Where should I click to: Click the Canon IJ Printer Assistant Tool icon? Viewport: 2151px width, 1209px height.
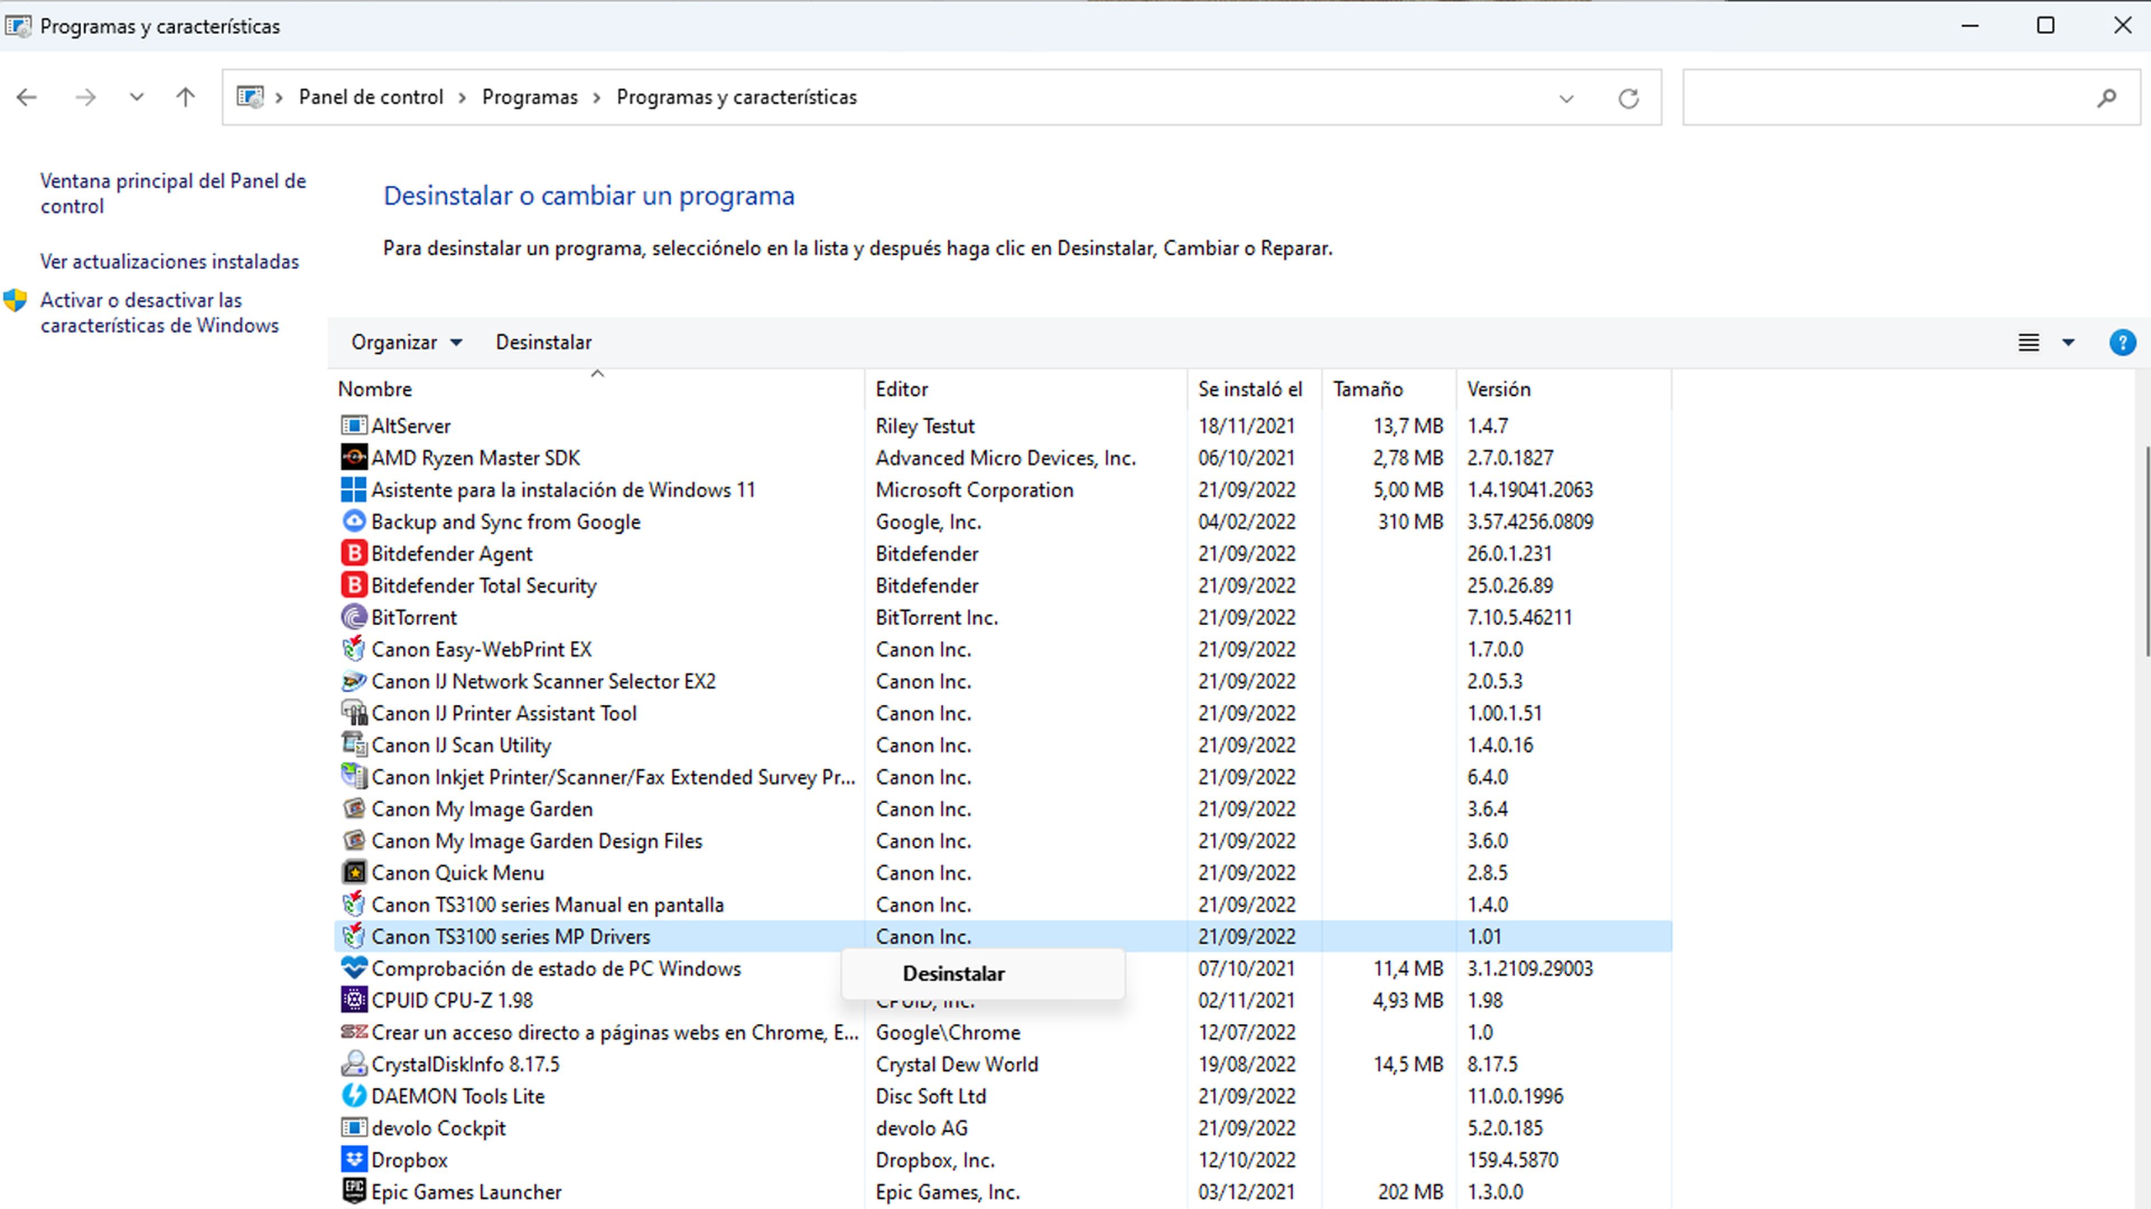tap(353, 713)
